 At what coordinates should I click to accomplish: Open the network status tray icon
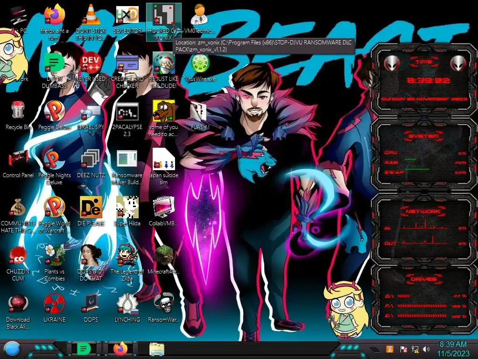[x=415, y=349]
